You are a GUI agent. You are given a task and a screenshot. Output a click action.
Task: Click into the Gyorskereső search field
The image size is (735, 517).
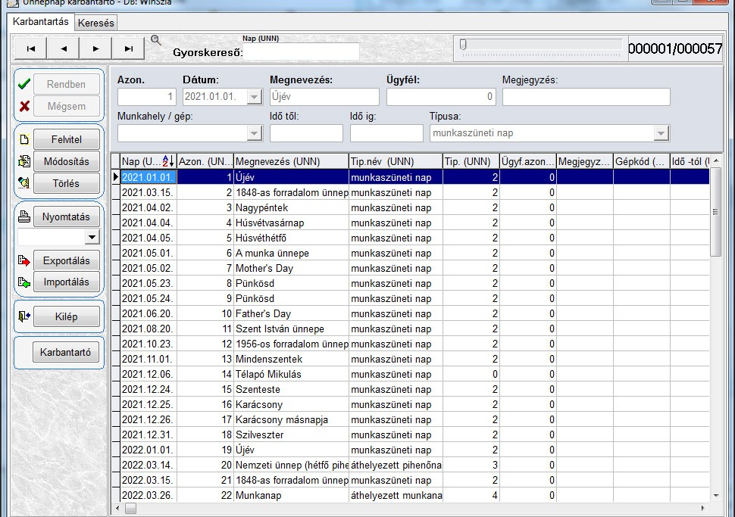(302, 51)
